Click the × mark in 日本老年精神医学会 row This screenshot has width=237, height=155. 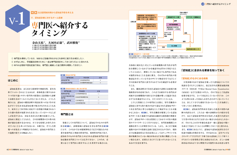click(x=99, y=97)
